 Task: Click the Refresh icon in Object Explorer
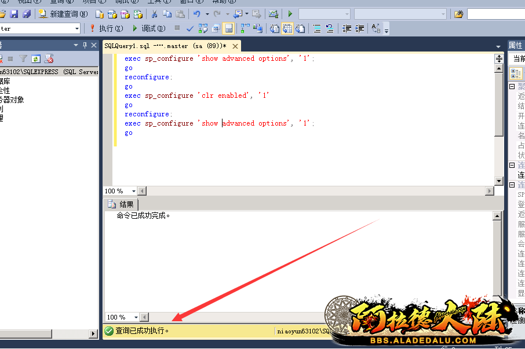[36, 58]
